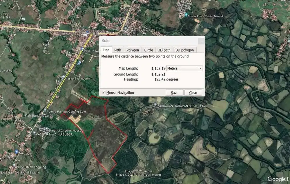Toggle the Mouse Navigation checkbox
290x184 pixels.
pos(104,92)
